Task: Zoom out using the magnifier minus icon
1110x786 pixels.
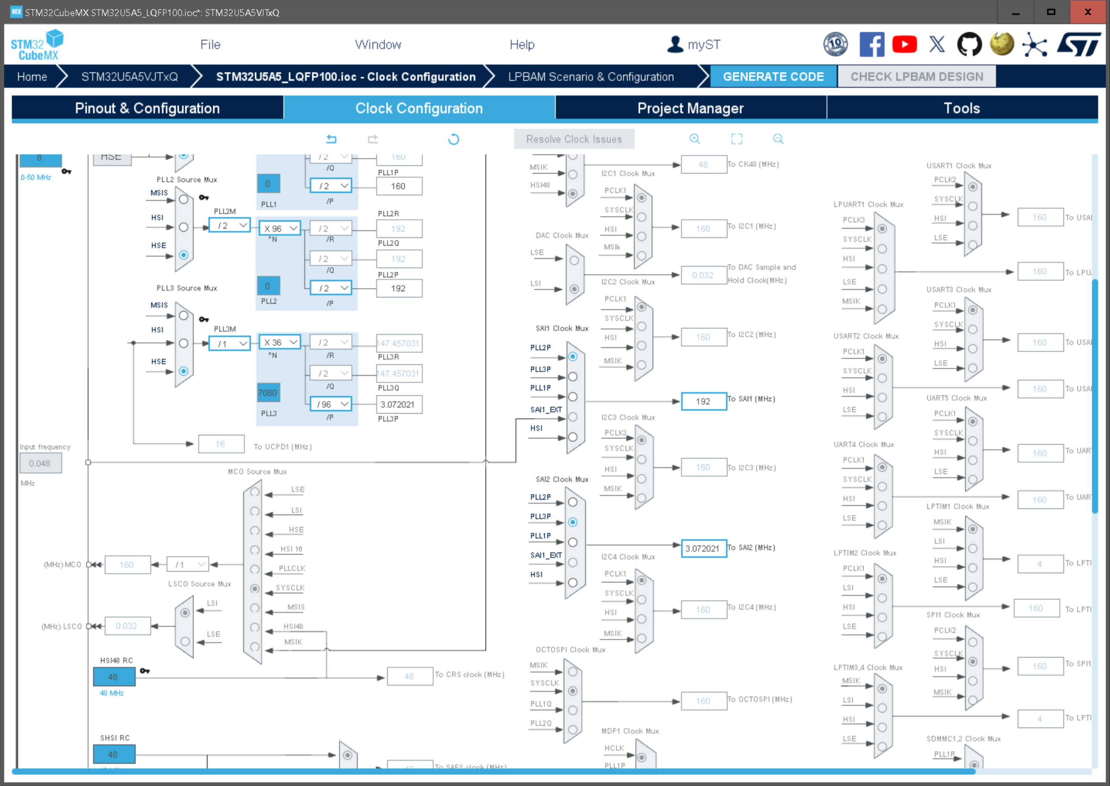Action: pos(778,139)
